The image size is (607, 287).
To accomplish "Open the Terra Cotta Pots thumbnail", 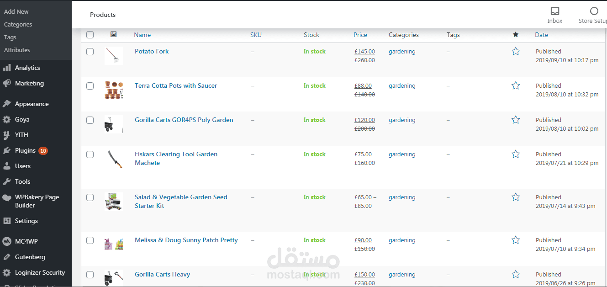I will (113, 90).
